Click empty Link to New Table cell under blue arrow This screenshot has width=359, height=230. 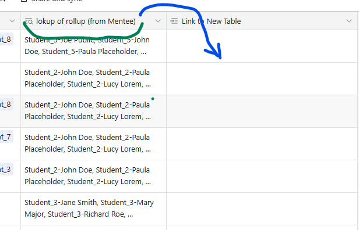point(263,46)
